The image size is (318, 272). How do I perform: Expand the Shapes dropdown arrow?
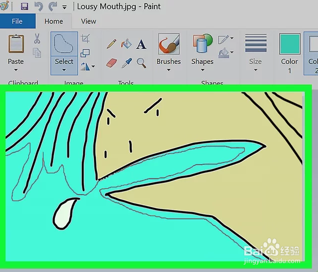click(202, 70)
